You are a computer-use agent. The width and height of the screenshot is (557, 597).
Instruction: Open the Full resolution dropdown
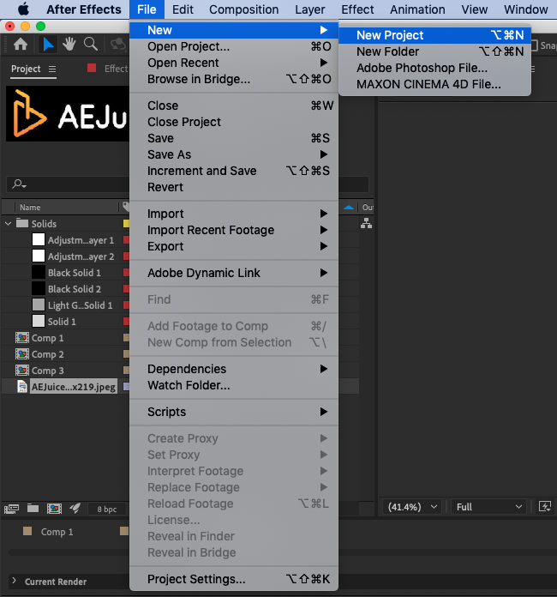tap(489, 507)
